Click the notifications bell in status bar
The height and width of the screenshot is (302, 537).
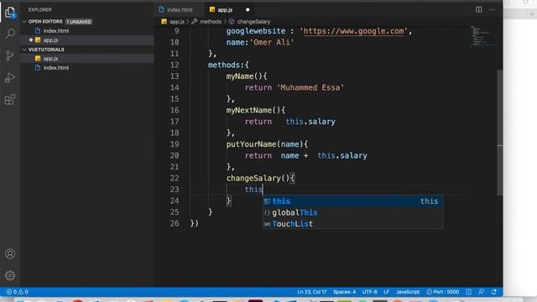click(x=494, y=292)
